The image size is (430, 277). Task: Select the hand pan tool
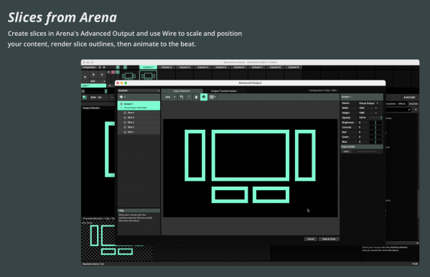196,97
